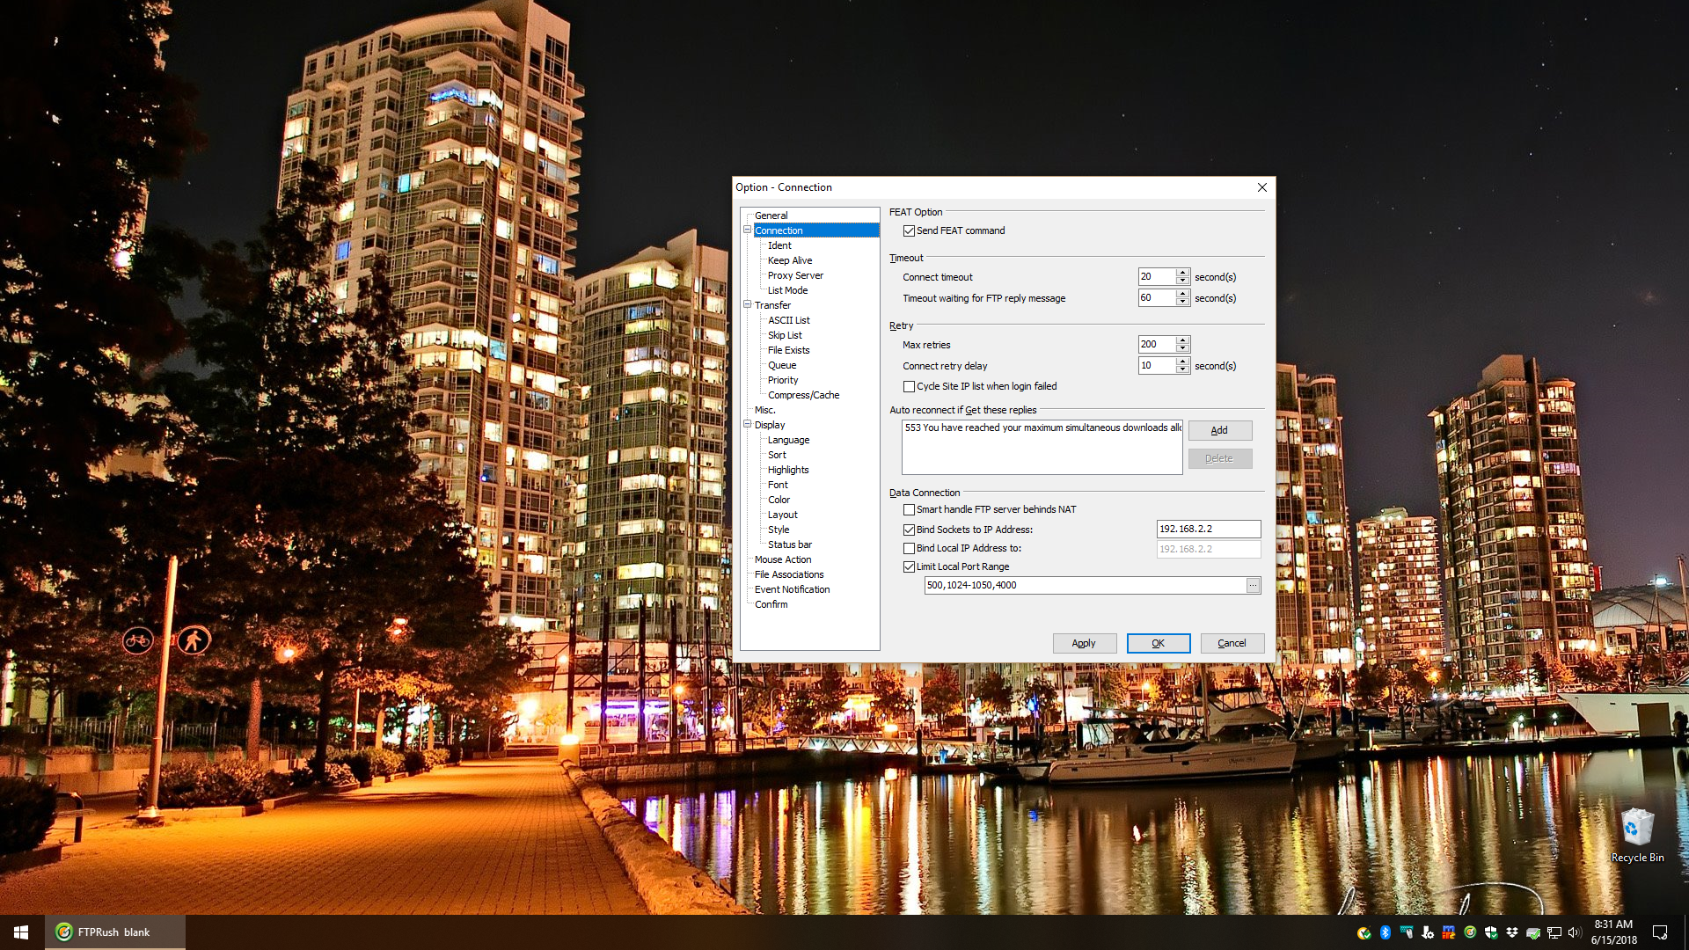1689x950 pixels.
Task: Open the List Mode options page
Action: pos(787,290)
